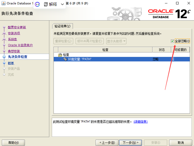
Task: Click the purple assistant face icon
Action: (37, 4)
